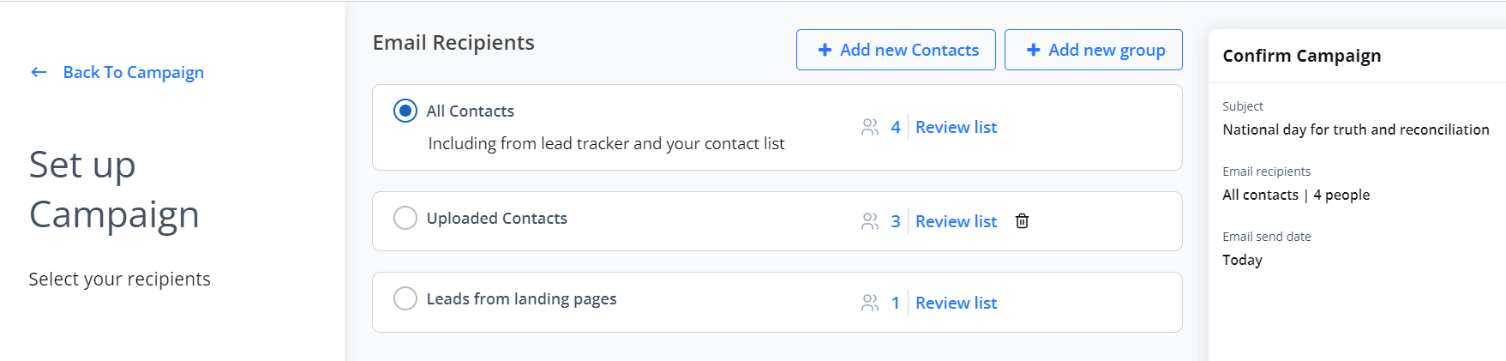Click the Uploaded Contacts label text
This screenshot has width=1506, height=361.
496,219
